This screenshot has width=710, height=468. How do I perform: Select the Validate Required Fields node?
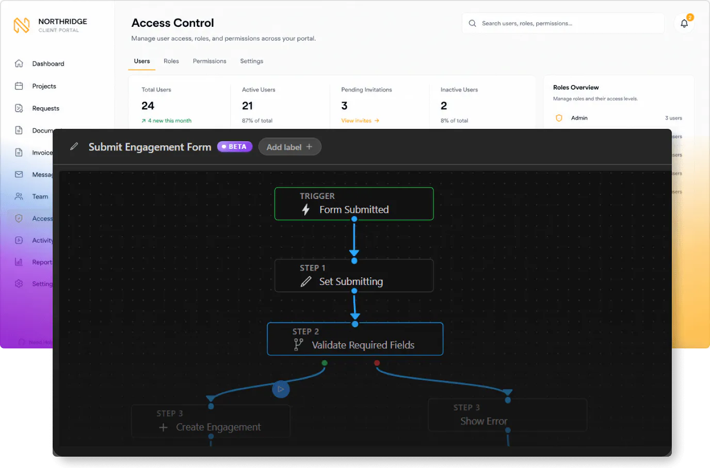tap(355, 339)
